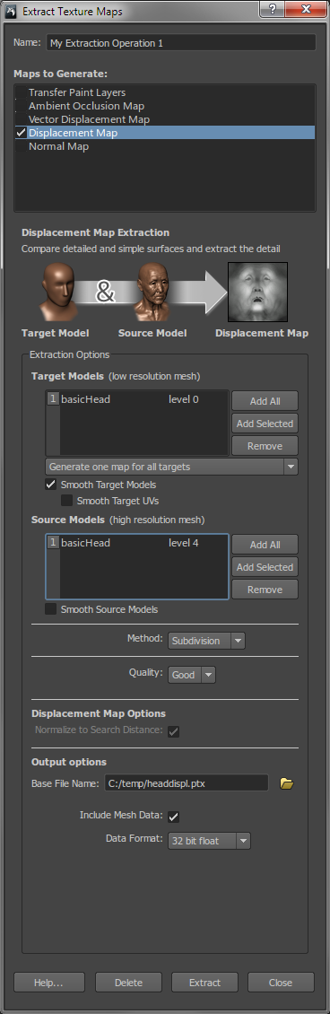Select basicHead level 4 in Source Models list
This screenshot has width=330, height=1014.
pos(137,543)
